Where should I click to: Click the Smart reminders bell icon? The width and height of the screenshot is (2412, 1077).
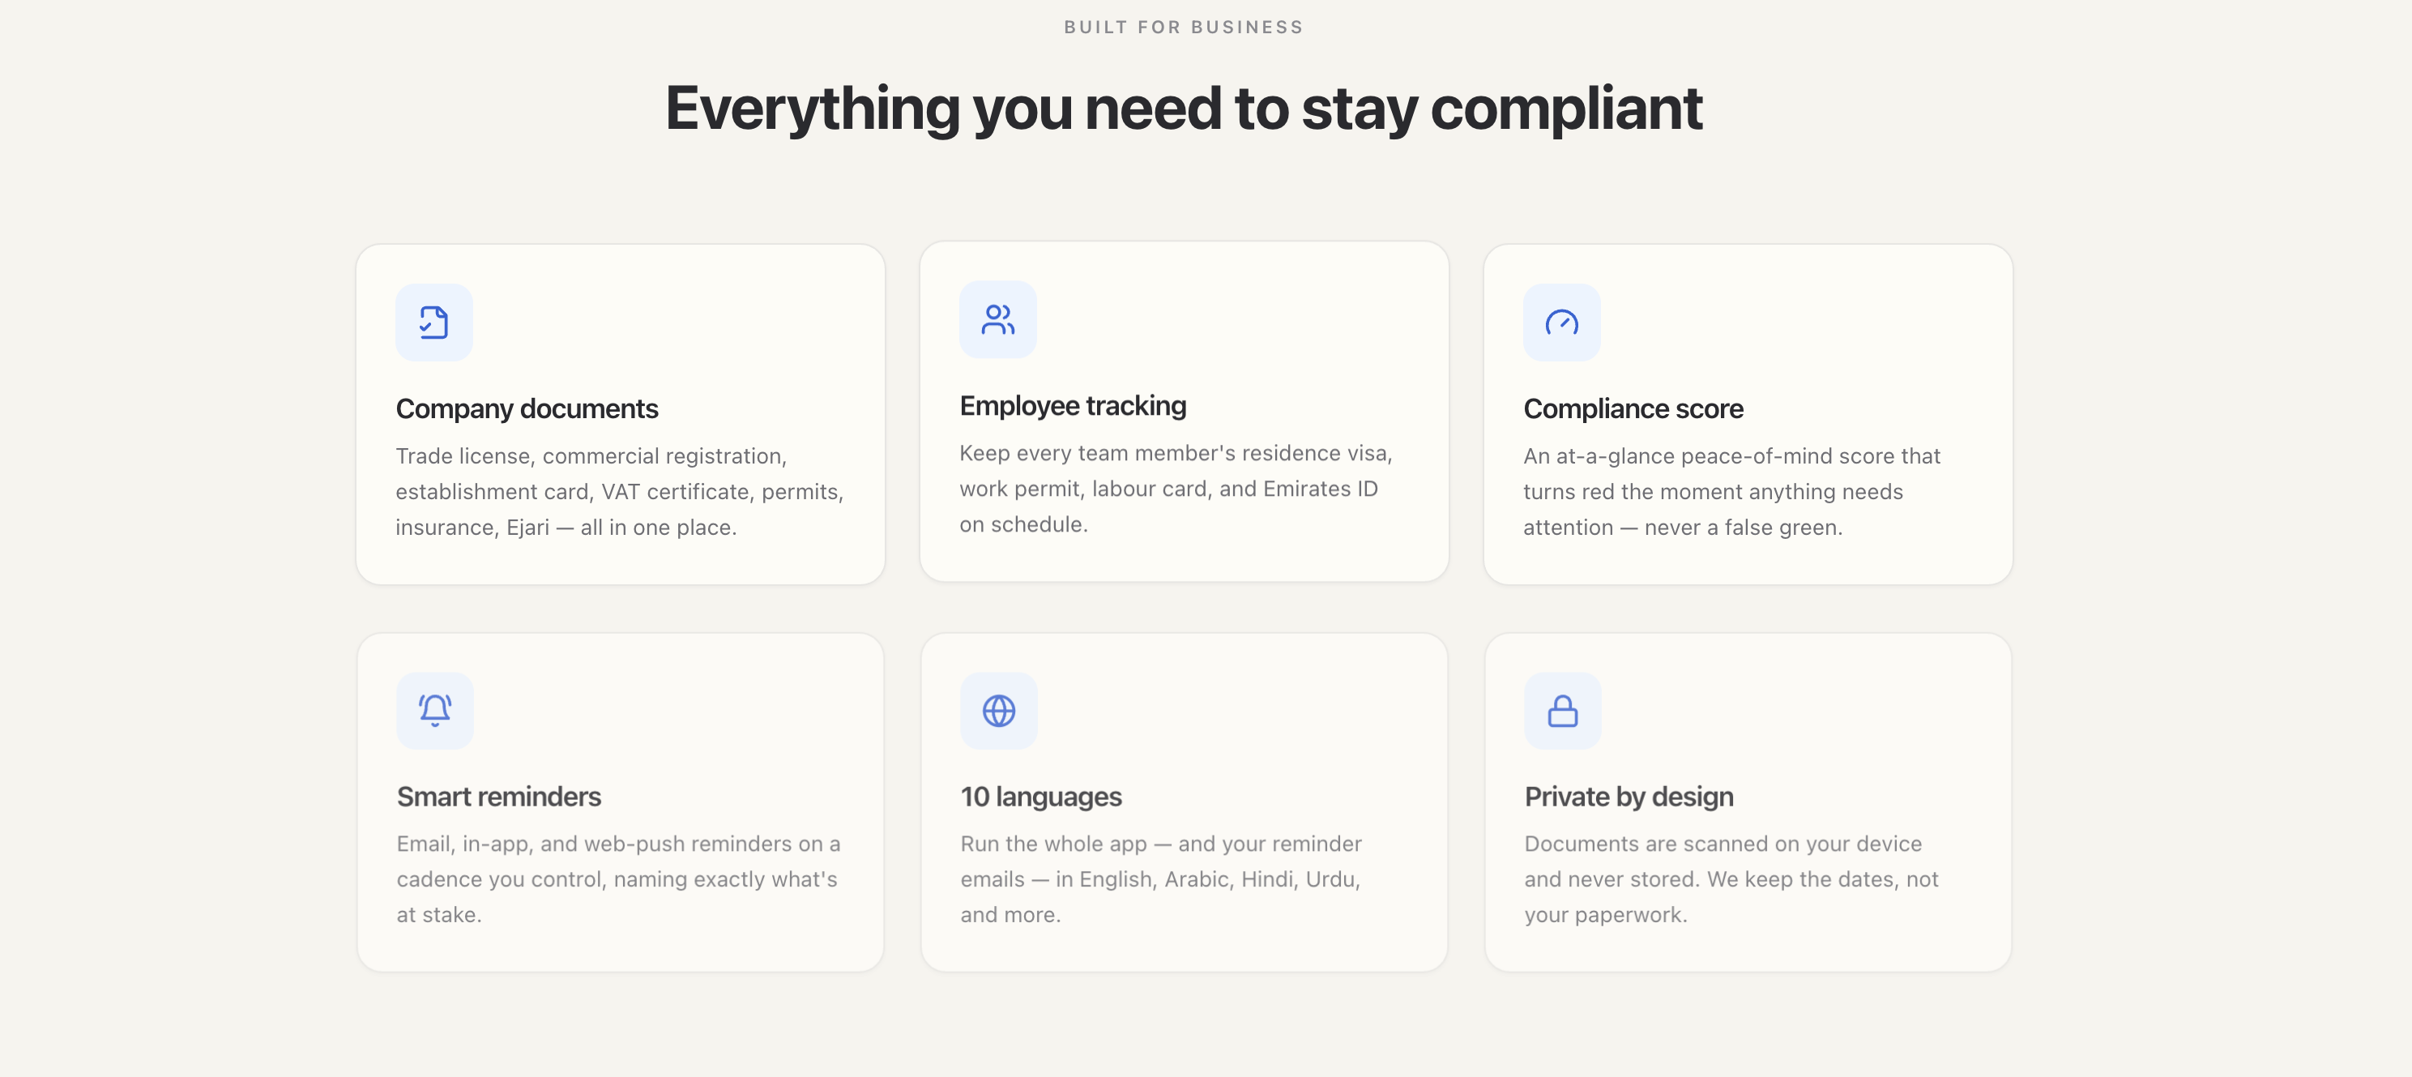[x=434, y=710]
